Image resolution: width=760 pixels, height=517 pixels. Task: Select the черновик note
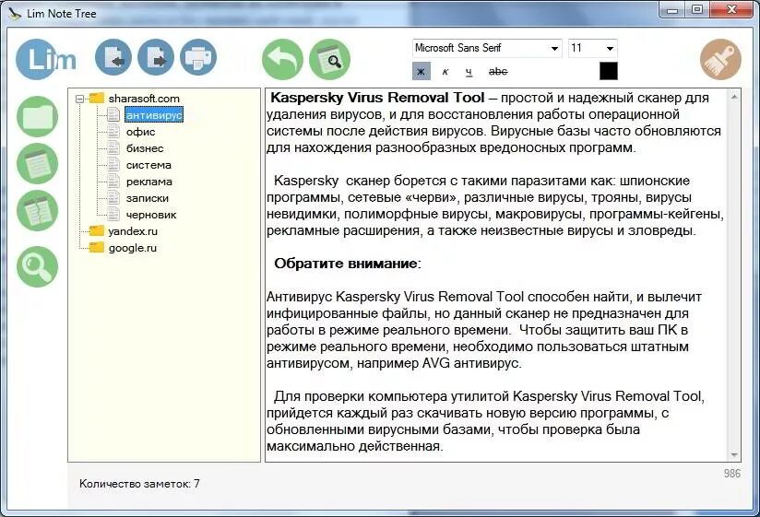[x=151, y=215]
